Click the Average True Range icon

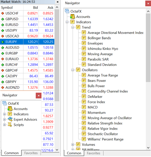pos(84,75)
